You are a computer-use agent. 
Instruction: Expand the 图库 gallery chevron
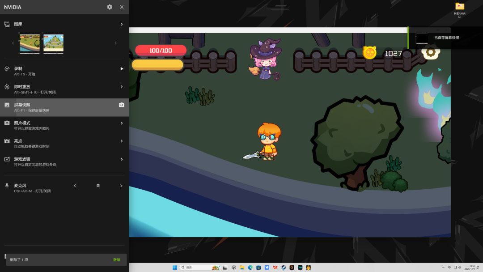[x=122, y=24]
